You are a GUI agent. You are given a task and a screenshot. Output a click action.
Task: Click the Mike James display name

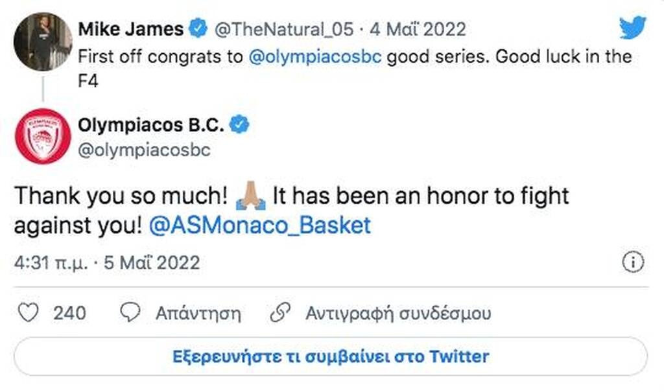130,29
